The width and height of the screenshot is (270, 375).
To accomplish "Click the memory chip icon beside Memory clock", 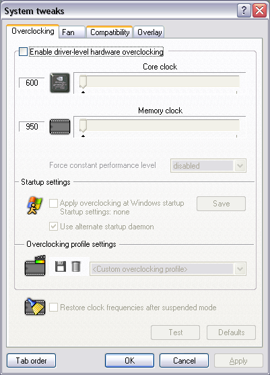I will (x=60, y=127).
